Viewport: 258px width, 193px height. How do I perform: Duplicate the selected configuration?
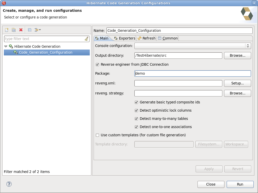tap(14, 30)
